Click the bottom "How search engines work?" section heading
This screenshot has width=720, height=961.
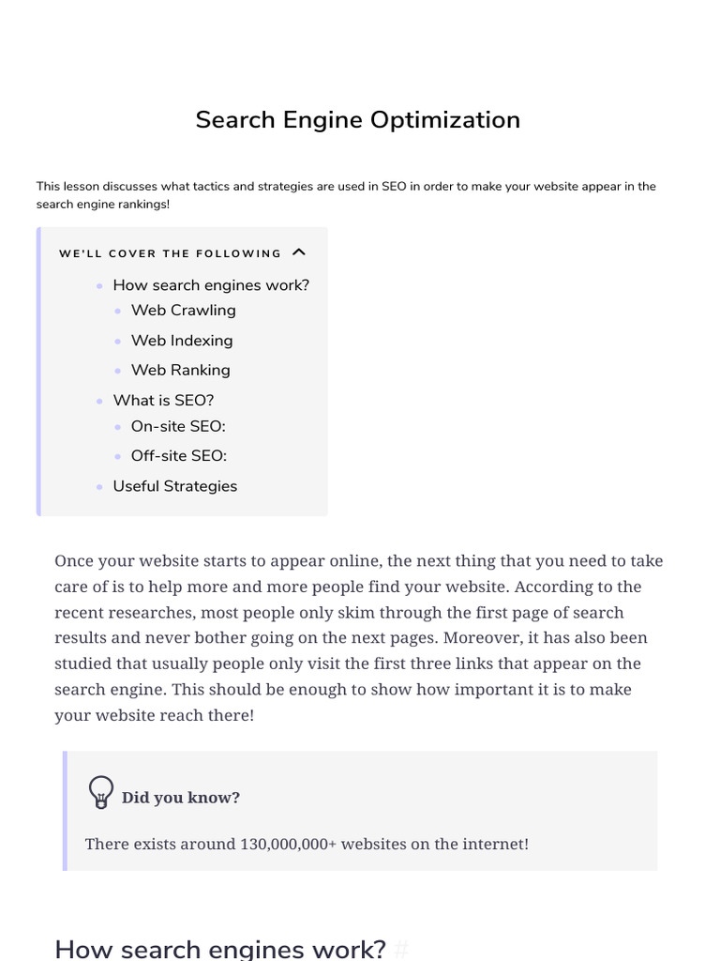[220, 949]
